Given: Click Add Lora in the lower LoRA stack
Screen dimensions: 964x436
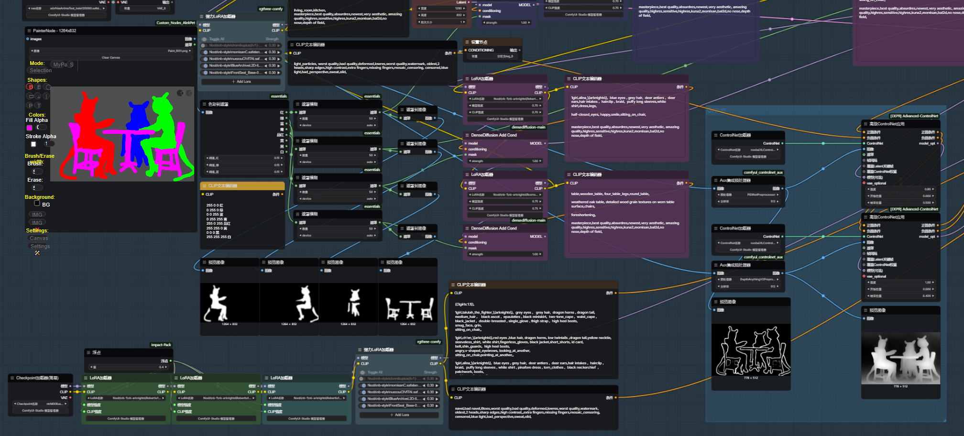Looking at the screenshot, I should (x=399, y=415).
